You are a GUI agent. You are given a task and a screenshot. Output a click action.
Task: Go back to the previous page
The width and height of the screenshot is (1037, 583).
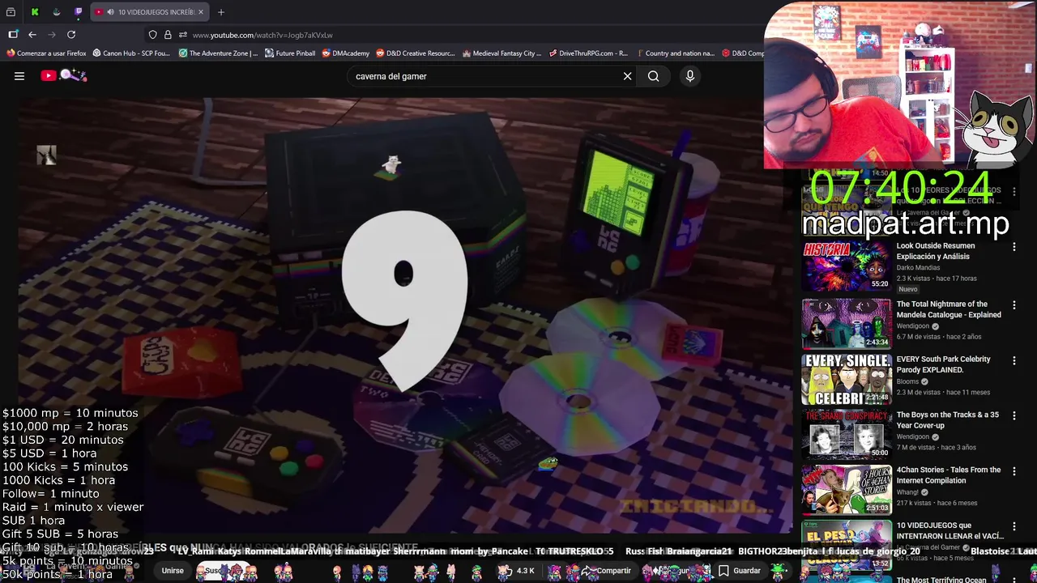32,35
